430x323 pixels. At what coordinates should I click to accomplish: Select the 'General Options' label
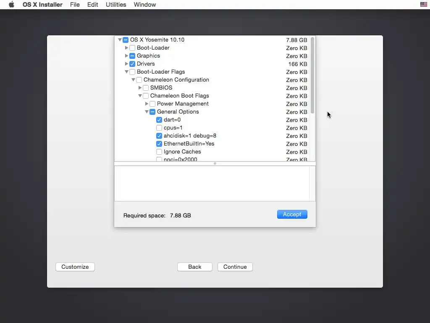(178, 112)
